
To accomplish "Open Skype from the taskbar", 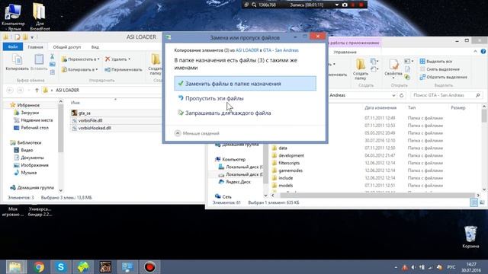I will point(61,267).
